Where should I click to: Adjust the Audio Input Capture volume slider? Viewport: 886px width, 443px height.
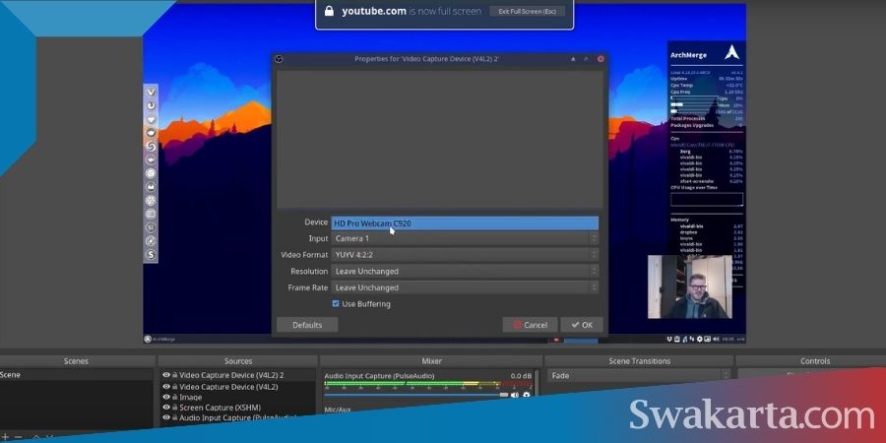tap(415, 395)
